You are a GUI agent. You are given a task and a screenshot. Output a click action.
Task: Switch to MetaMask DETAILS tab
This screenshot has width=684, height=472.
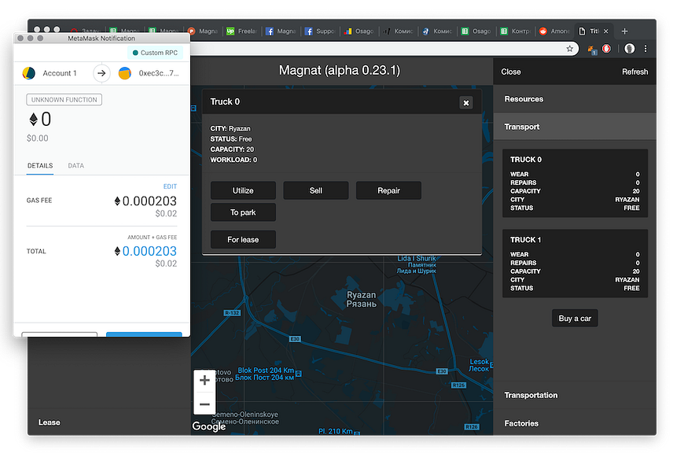40,165
